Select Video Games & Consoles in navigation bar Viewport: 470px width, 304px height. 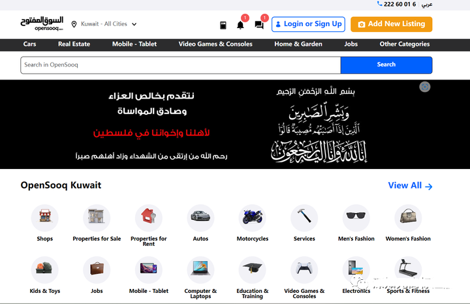click(x=215, y=44)
